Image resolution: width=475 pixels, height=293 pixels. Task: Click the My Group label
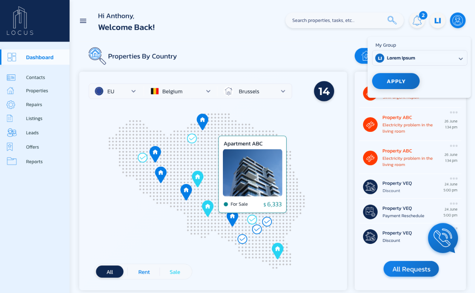[x=386, y=45]
